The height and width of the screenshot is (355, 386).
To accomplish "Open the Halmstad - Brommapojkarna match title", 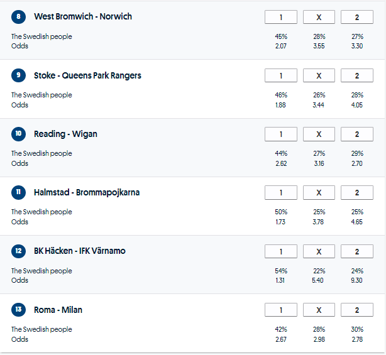I will coord(87,192).
